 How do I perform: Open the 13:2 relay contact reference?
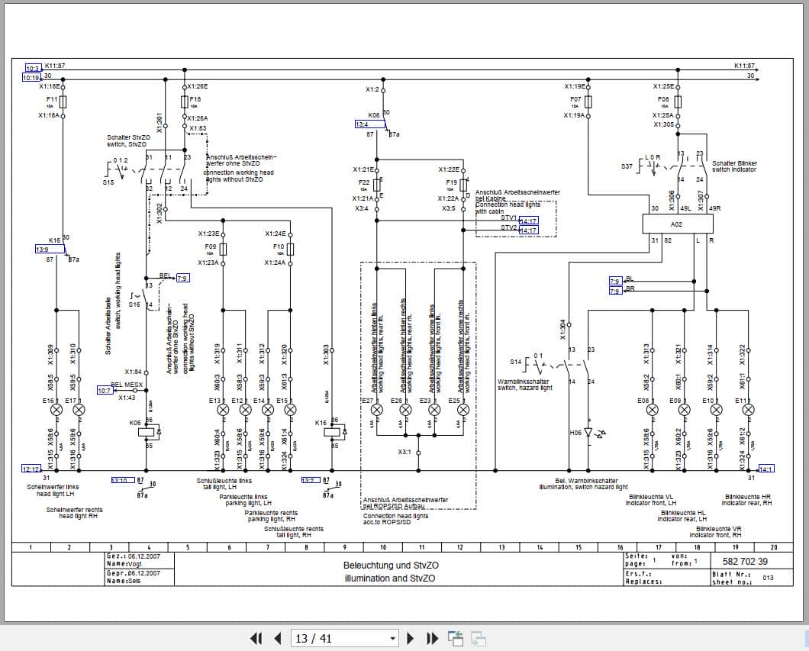(x=311, y=480)
